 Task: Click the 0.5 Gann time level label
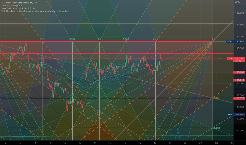[100, 39]
